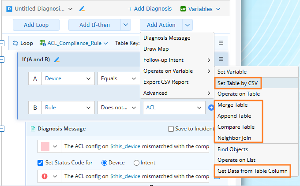The image size is (300, 186).
Task: Collapse the Loop block with the minus icon
Action: tap(2, 43)
